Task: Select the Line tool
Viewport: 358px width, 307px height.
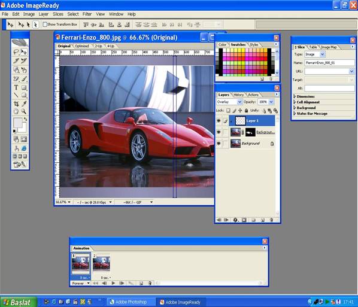Action: pos(16,95)
